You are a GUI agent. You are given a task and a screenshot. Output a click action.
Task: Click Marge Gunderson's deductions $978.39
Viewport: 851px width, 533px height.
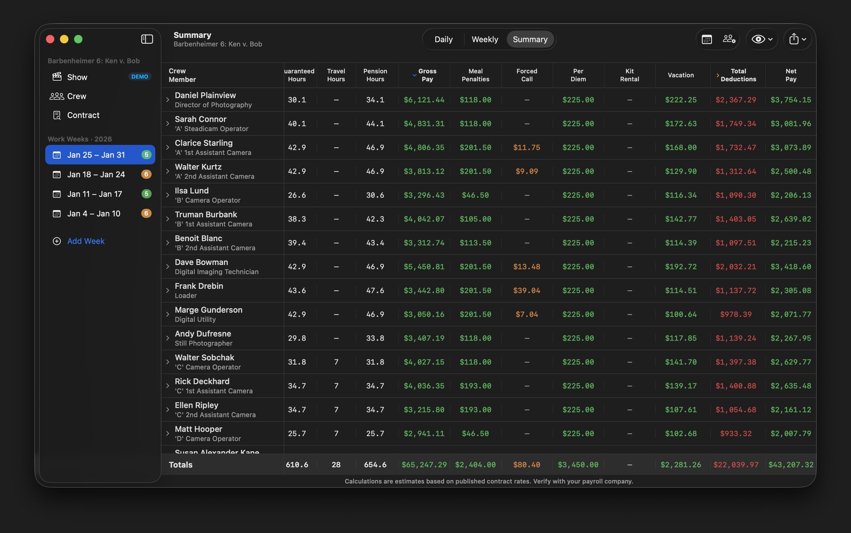tap(736, 314)
